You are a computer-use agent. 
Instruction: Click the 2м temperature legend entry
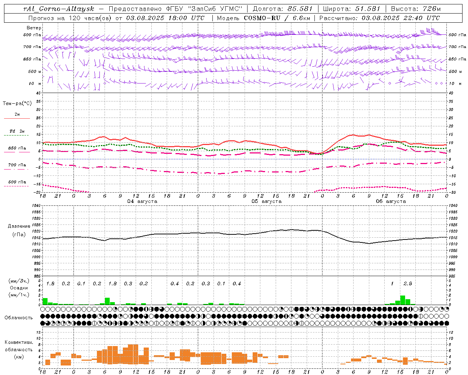click(x=17, y=114)
